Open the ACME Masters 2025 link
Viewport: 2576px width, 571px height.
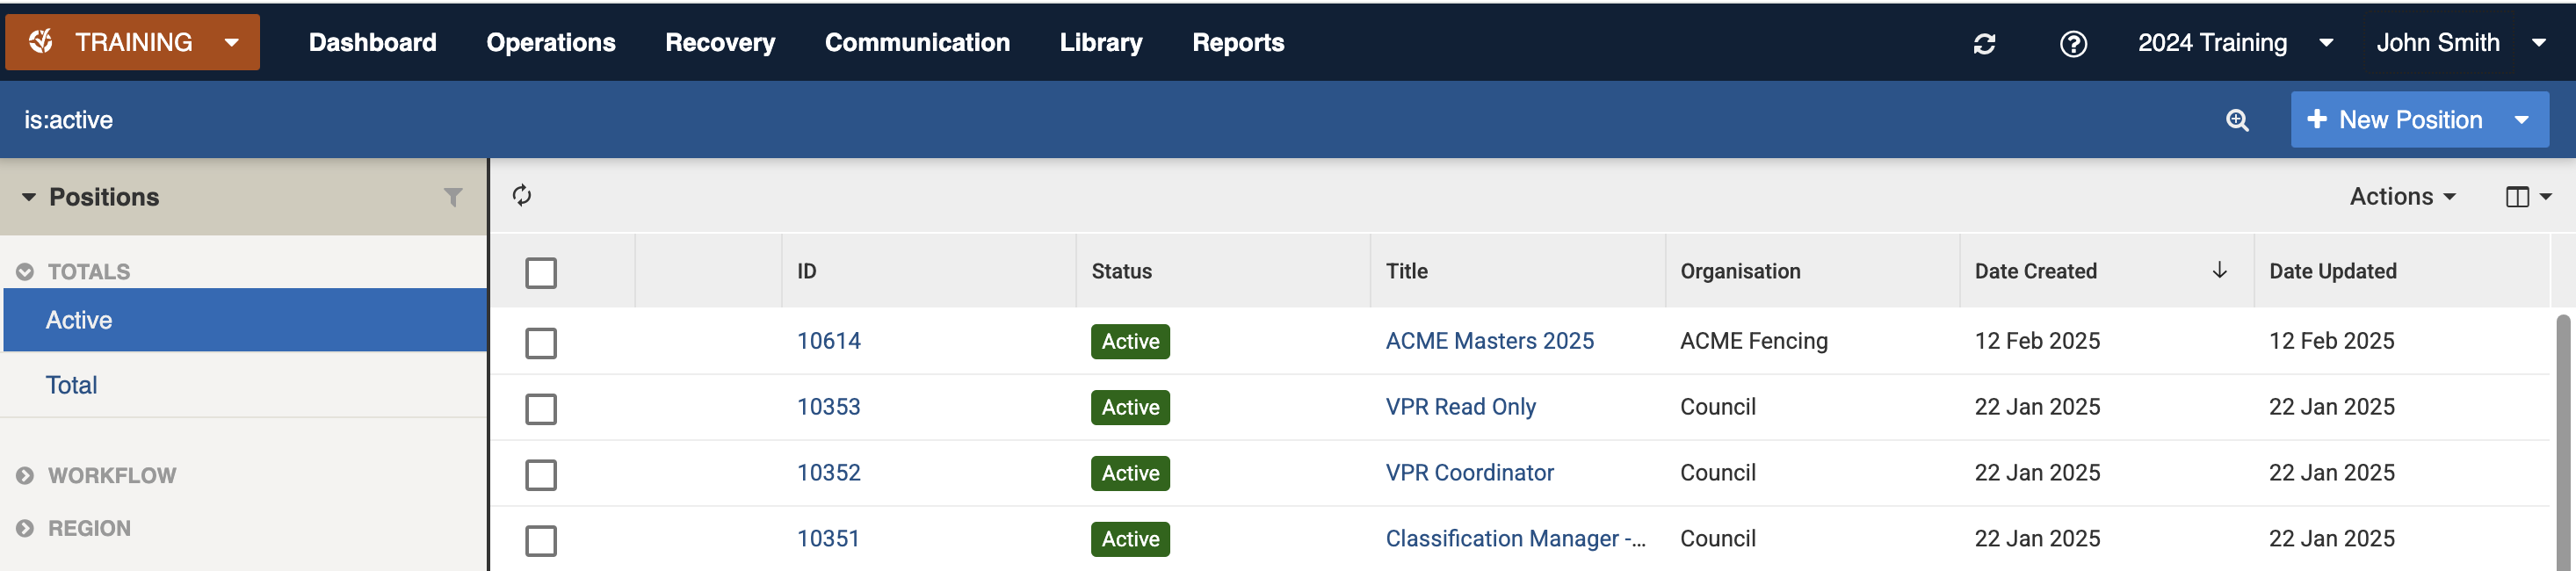click(x=1488, y=341)
